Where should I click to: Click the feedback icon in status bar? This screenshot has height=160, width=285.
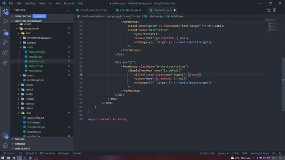[x=274, y=153]
